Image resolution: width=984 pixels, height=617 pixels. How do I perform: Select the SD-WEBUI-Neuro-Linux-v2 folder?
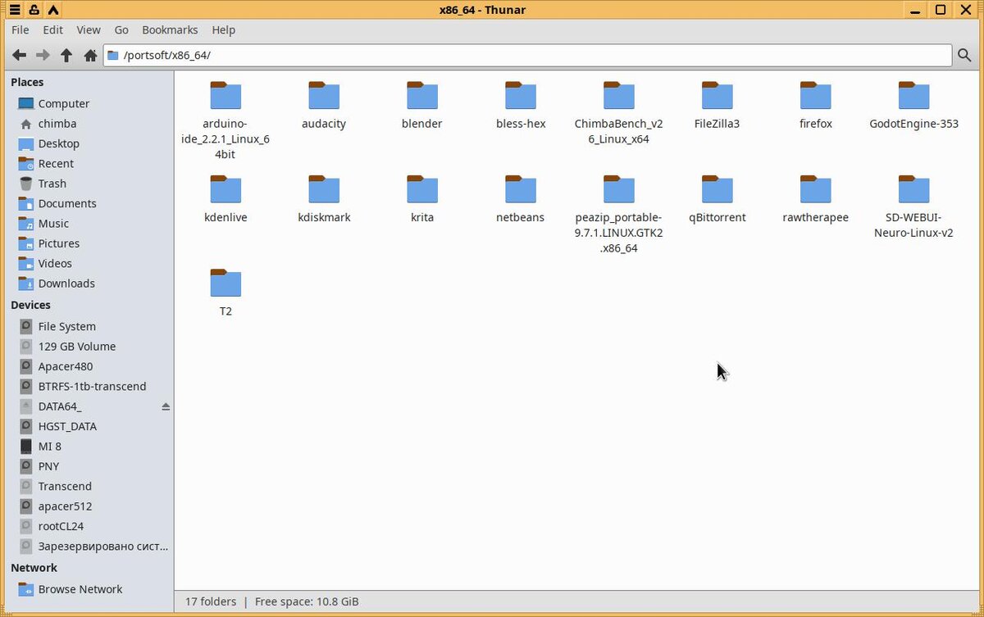click(914, 206)
